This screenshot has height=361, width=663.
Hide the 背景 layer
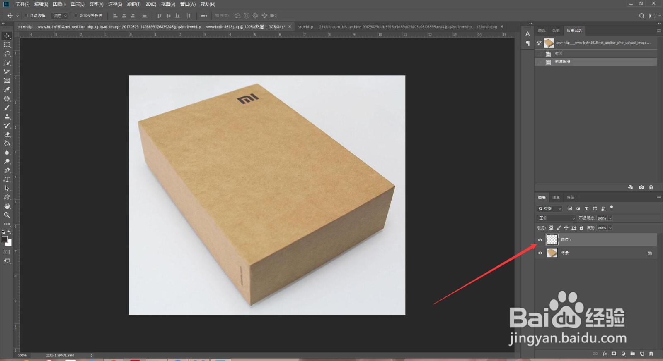(540, 253)
